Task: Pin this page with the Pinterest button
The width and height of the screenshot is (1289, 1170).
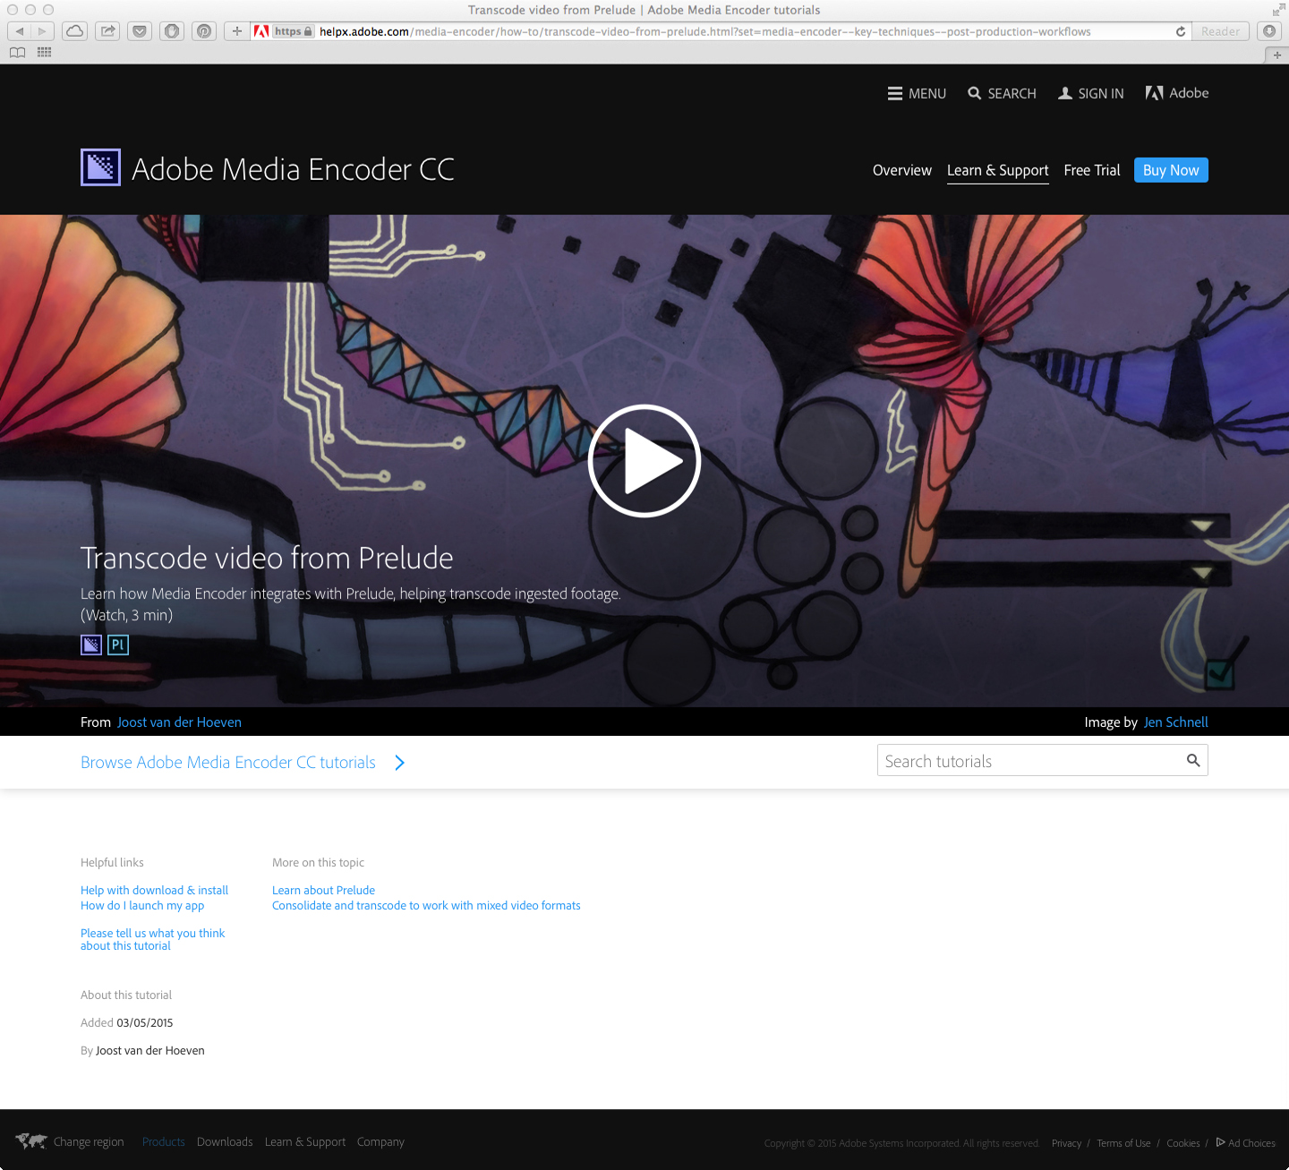Action: [x=204, y=31]
